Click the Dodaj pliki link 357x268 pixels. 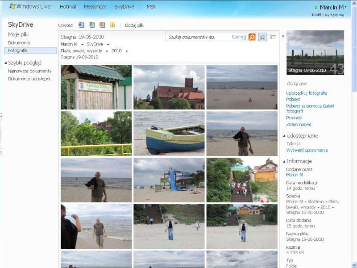(x=134, y=25)
